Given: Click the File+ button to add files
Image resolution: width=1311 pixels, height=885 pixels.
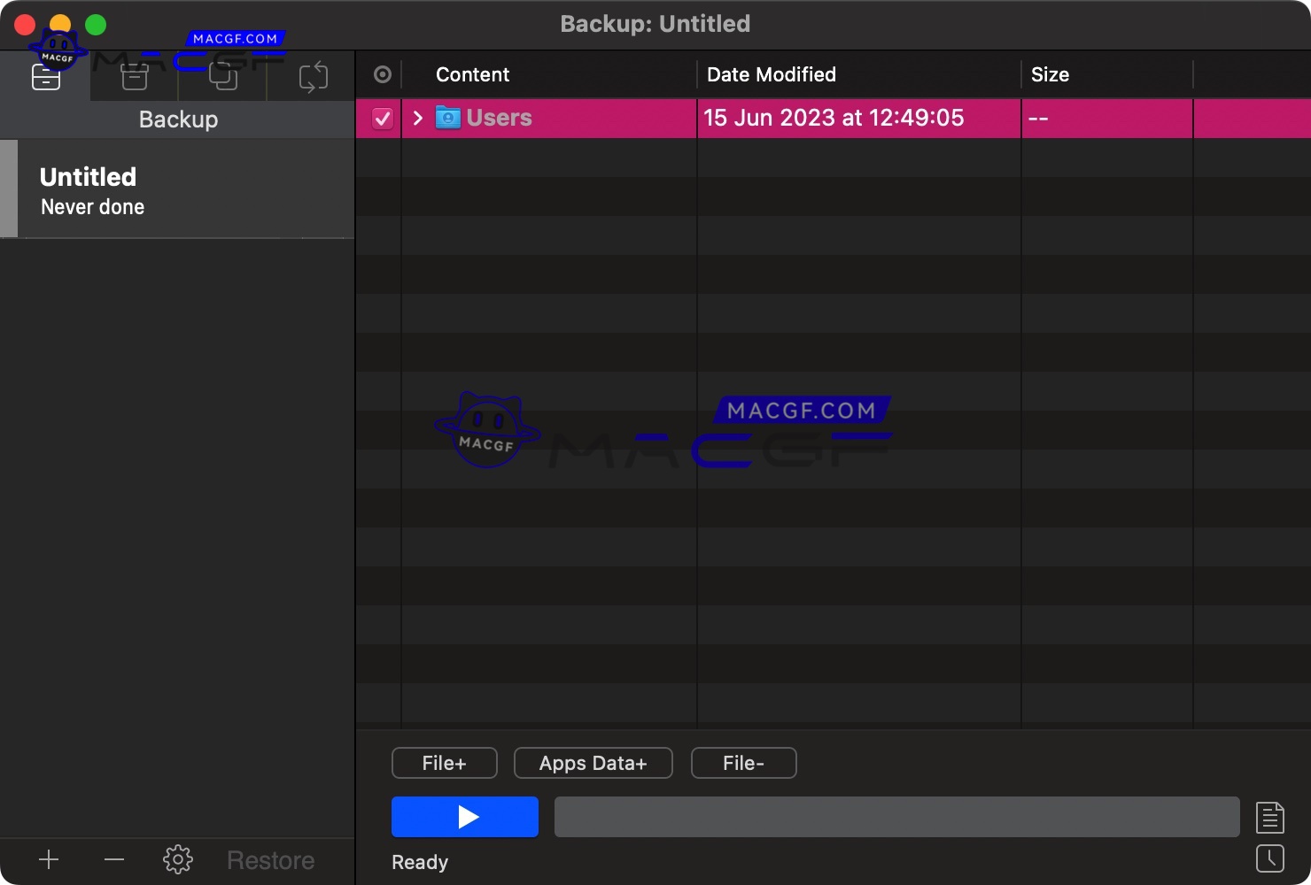Looking at the screenshot, I should [444, 763].
